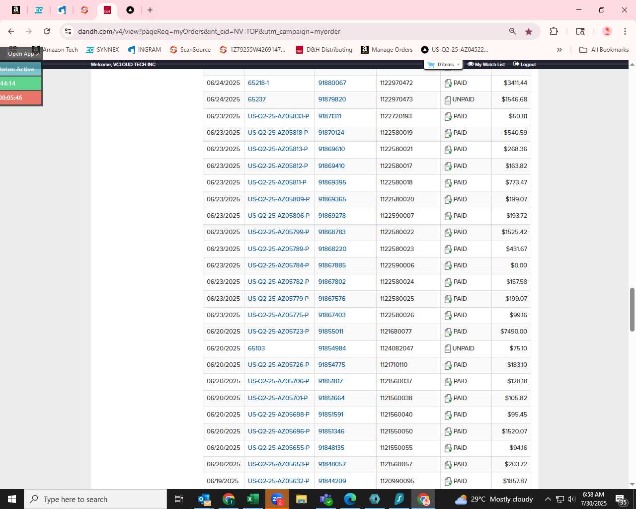The image size is (636, 509).
Task: Open the D&H Distributing bookmark
Action: [x=324, y=50]
